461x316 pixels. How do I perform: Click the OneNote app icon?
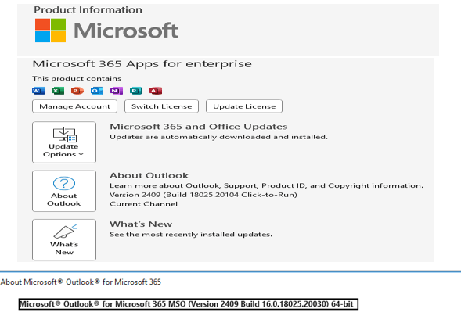pyautogui.click(x=117, y=91)
